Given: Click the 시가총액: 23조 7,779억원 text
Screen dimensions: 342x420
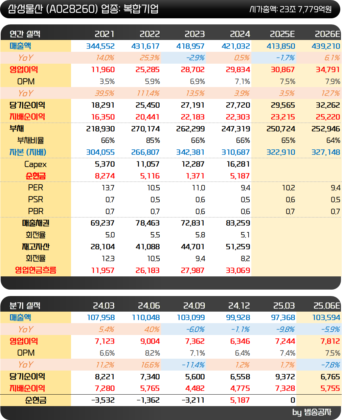Looking at the screenshot, I should click(x=291, y=9).
